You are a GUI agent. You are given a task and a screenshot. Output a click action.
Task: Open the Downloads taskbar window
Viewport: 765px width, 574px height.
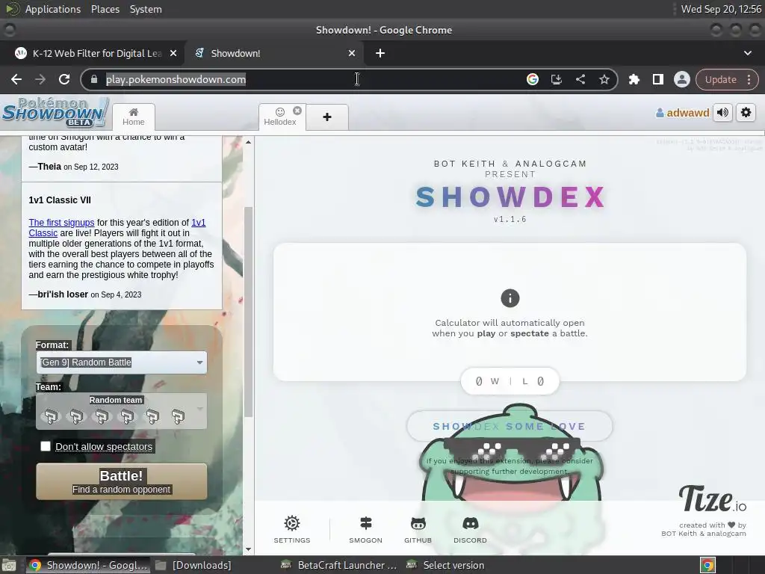[x=194, y=565]
